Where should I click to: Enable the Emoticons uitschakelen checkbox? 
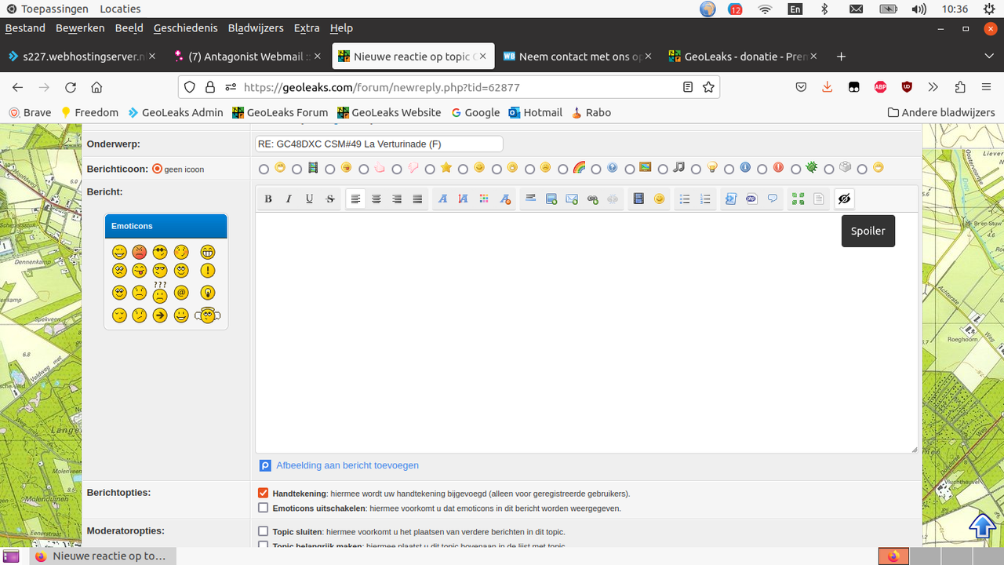click(x=264, y=508)
